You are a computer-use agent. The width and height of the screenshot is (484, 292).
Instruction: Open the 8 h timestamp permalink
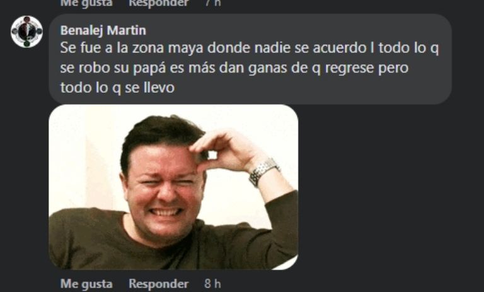[x=212, y=284]
